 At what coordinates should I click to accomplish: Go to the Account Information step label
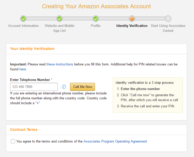[23, 26]
